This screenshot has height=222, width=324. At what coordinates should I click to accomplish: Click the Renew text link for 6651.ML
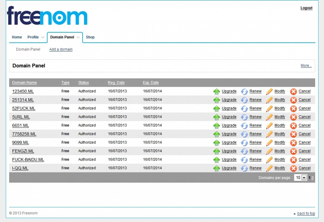[255, 125]
